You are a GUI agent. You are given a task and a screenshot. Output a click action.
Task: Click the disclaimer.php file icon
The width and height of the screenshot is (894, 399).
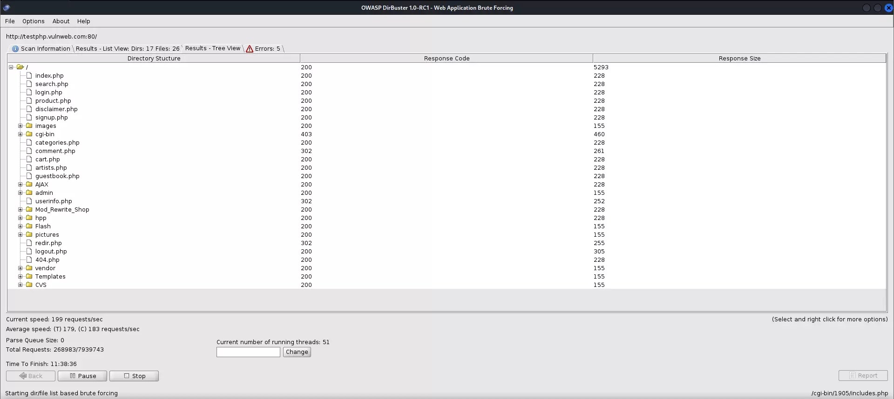[29, 109]
